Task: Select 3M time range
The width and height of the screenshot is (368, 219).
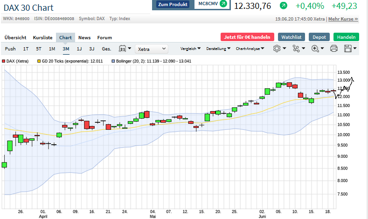Action: pyautogui.click(x=66, y=49)
